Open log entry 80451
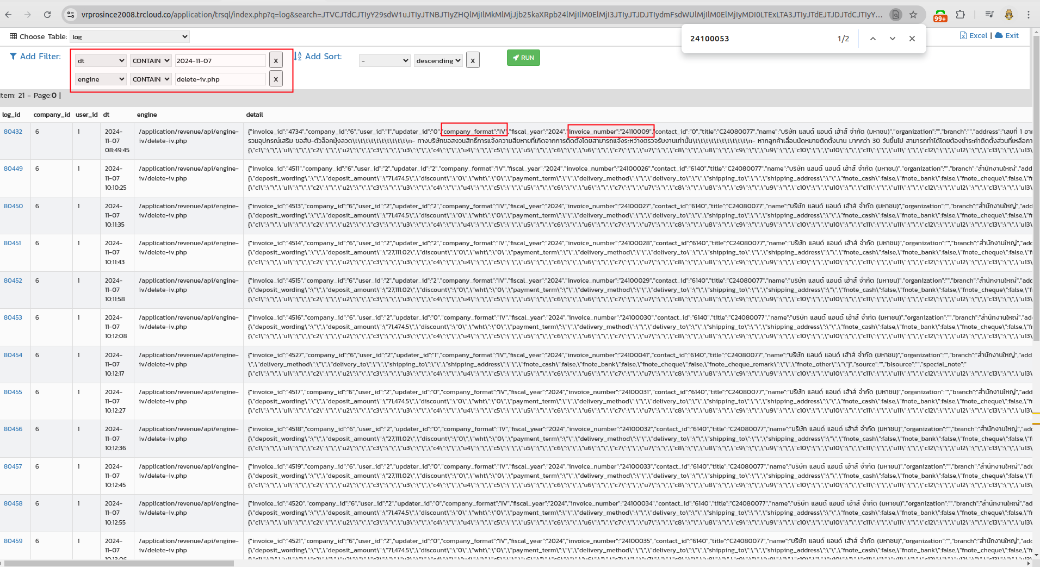 click(13, 243)
